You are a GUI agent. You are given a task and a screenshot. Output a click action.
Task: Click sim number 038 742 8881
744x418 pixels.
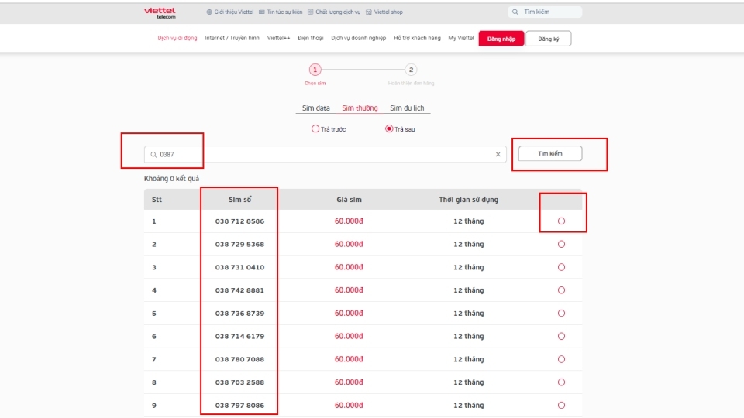pos(239,290)
